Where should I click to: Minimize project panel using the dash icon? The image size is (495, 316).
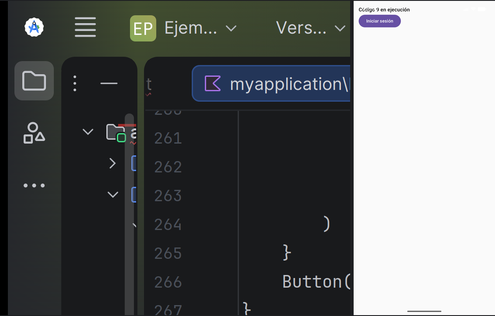[109, 83]
